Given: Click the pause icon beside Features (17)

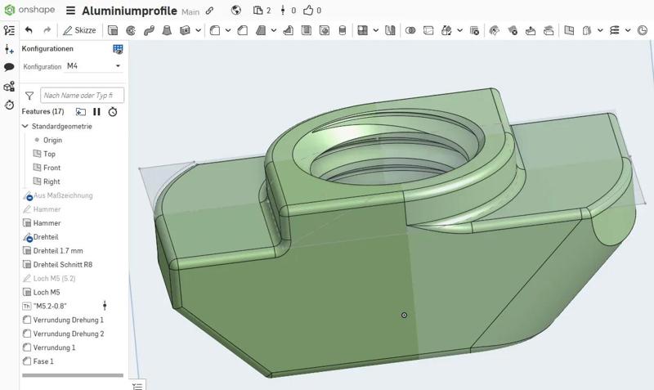Looking at the screenshot, I should point(96,112).
